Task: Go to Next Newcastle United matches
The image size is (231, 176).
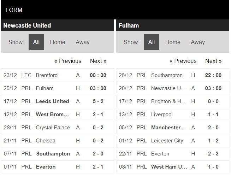Action: pyautogui.click(x=98, y=61)
